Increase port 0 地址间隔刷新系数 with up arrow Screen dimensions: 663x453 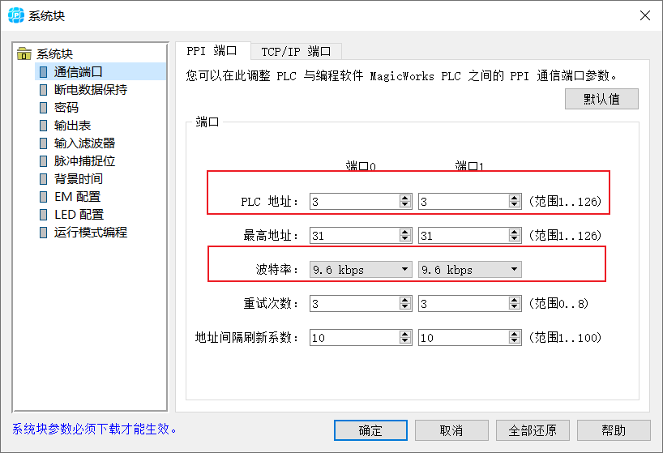[x=405, y=334]
